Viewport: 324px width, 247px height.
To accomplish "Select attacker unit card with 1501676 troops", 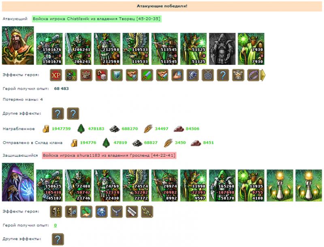I will 49,49.
